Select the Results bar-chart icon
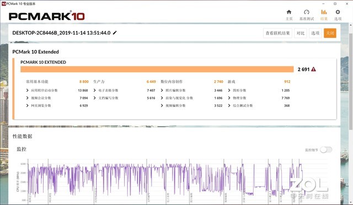 pyautogui.click(x=324, y=12)
